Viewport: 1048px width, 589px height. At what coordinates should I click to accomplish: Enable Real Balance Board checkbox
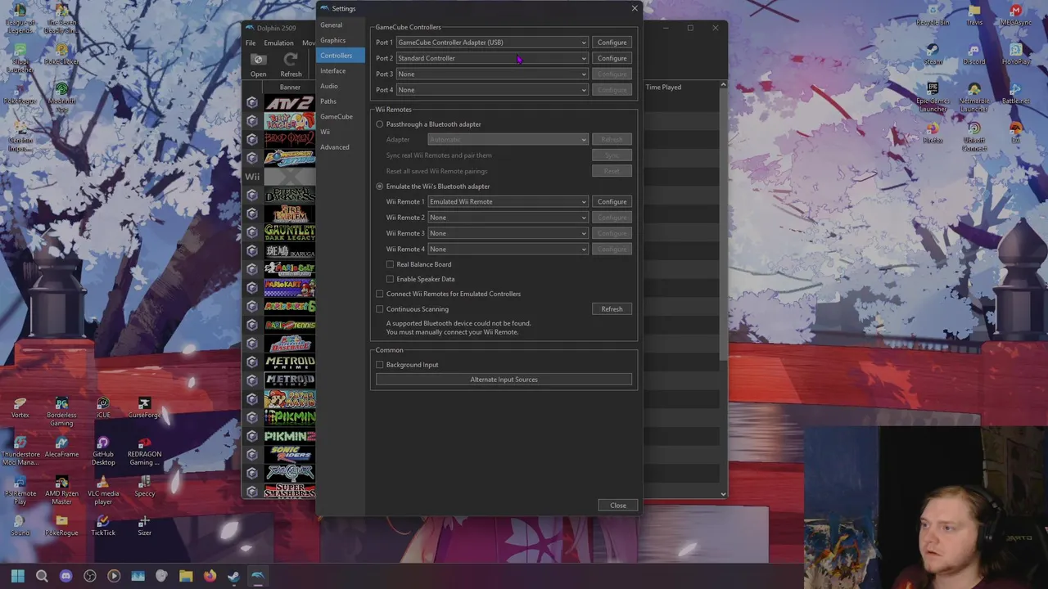pyautogui.click(x=391, y=264)
